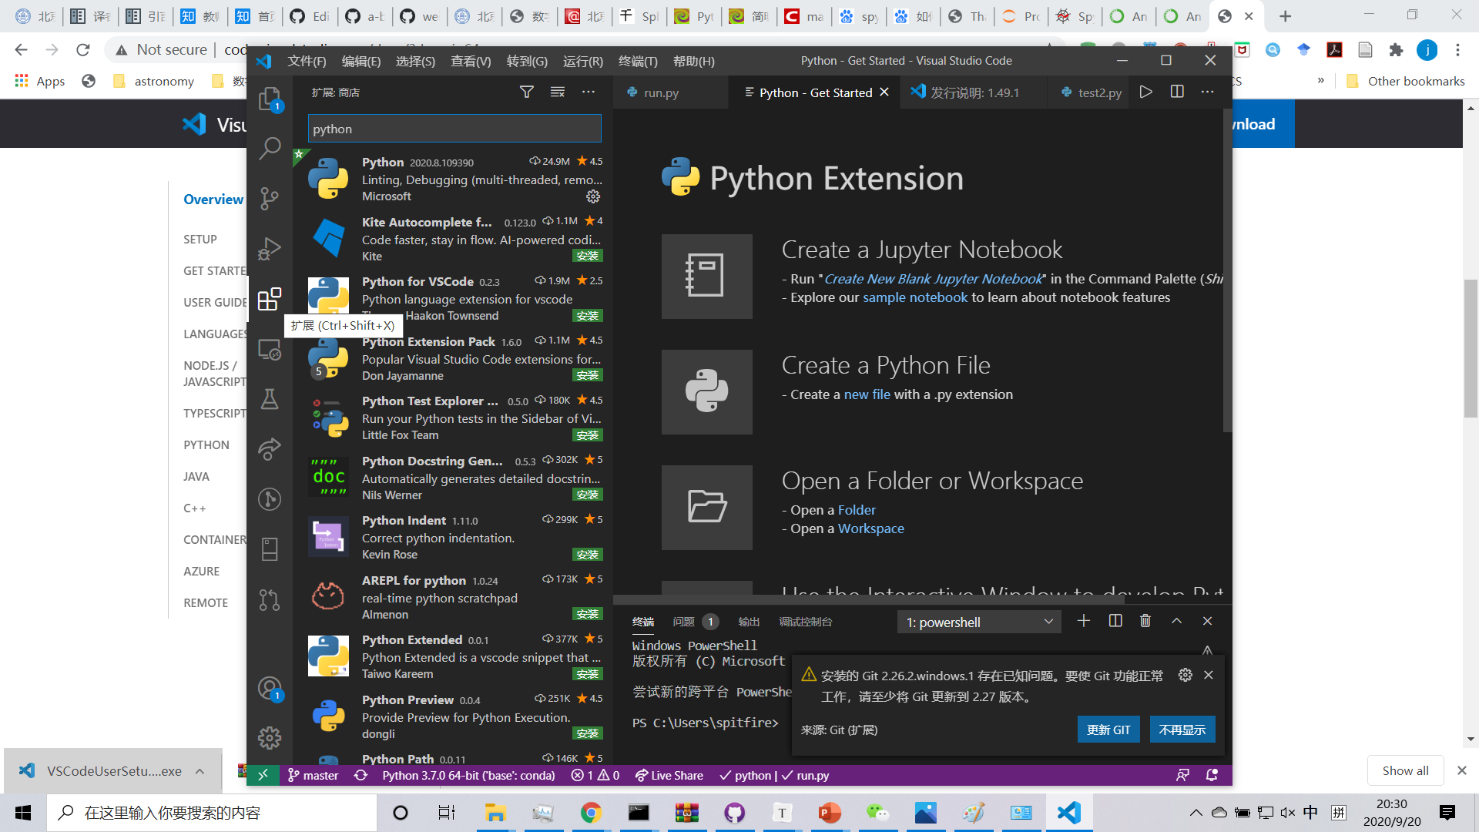Viewport: 1479px width, 832px height.
Task: Click the Open a Workspace link
Action: [871, 528]
